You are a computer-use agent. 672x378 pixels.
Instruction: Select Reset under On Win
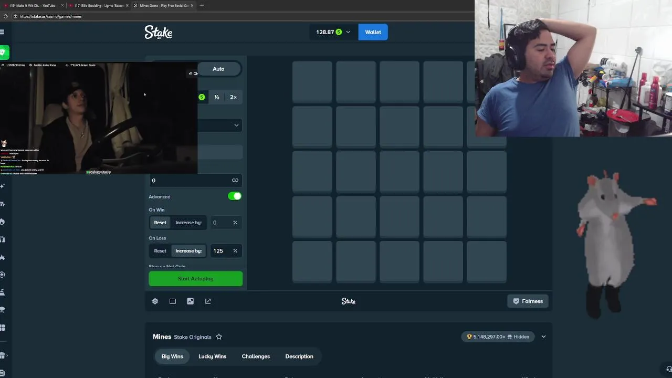(160, 223)
